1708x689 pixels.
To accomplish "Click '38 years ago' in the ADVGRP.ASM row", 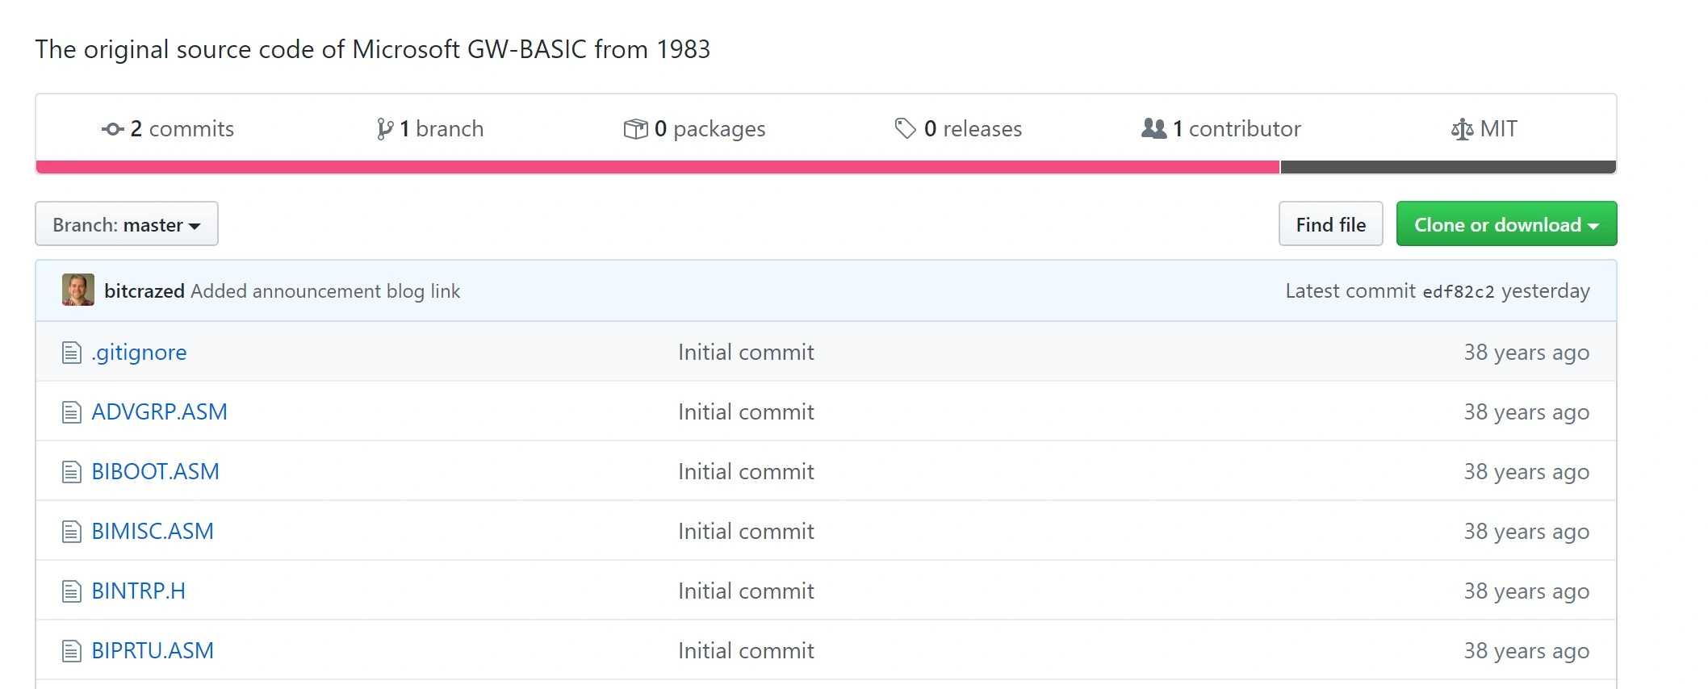I will coord(1526,412).
